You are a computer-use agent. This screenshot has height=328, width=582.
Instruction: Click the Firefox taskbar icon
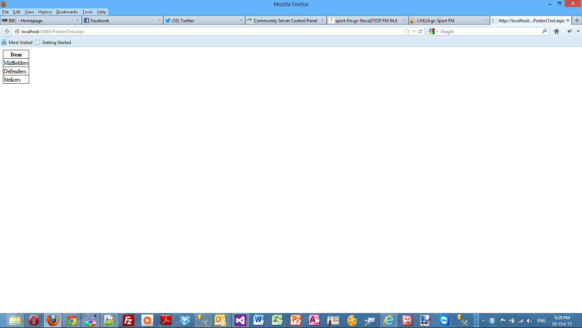(53, 320)
